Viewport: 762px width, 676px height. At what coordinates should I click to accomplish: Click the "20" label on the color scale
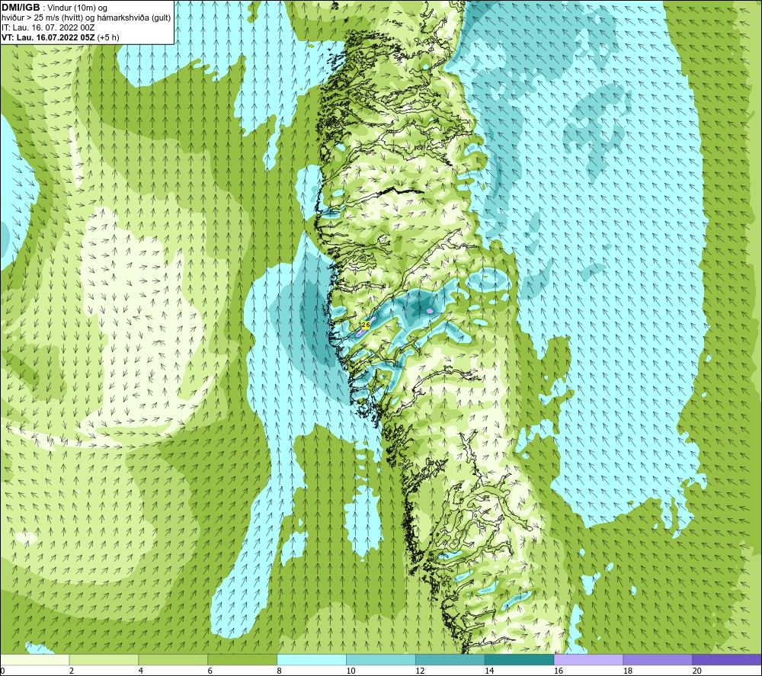697,671
